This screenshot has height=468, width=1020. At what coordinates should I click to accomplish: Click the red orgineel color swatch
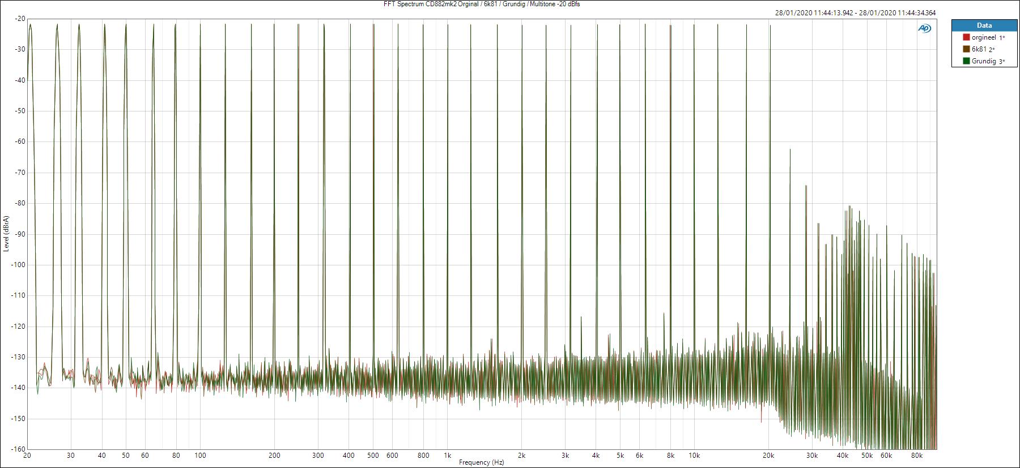click(966, 37)
